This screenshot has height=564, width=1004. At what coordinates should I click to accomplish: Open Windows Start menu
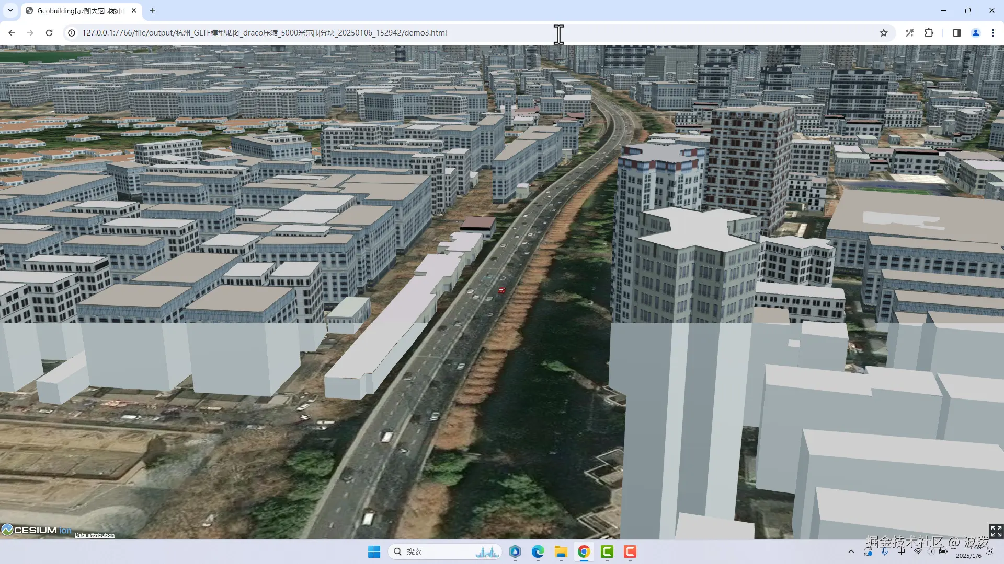click(x=374, y=551)
